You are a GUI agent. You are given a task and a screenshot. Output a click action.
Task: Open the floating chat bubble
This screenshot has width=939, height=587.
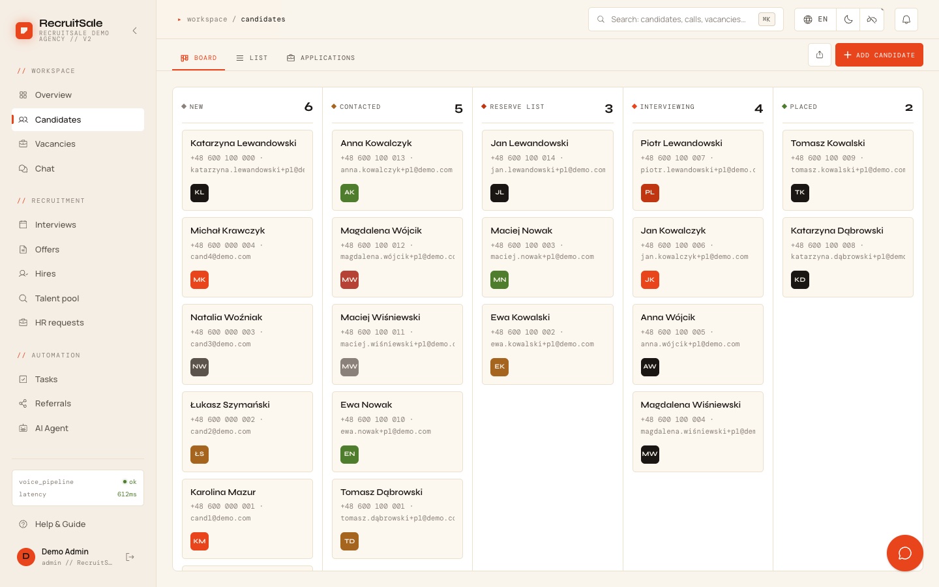click(x=904, y=553)
